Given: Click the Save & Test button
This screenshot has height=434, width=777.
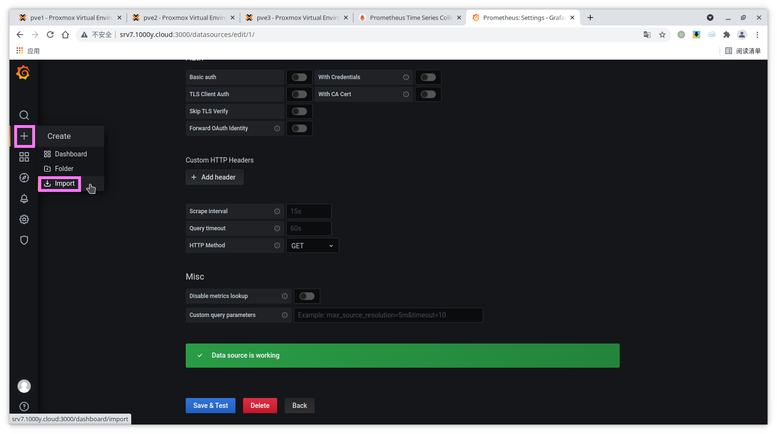Looking at the screenshot, I should click(210, 406).
